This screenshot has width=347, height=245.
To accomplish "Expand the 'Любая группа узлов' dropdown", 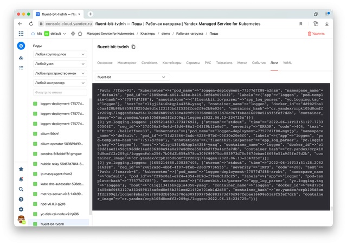I will tap(59, 55).
